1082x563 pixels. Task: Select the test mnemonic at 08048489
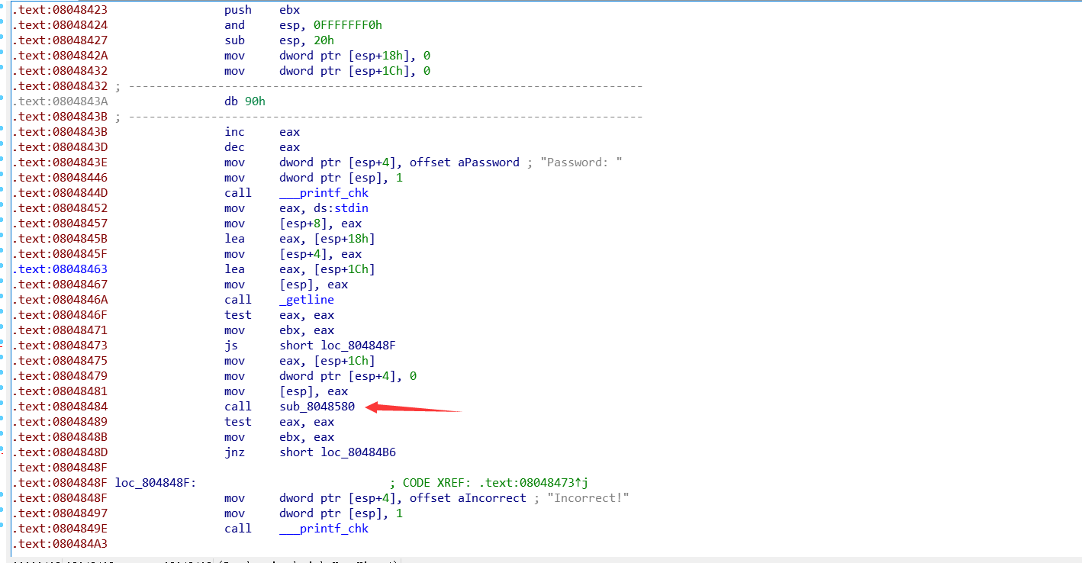click(238, 422)
